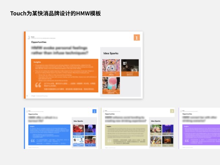The image size is (220, 165).
Task: Click the orange Insights box
Action: pyautogui.click(x=64, y=75)
